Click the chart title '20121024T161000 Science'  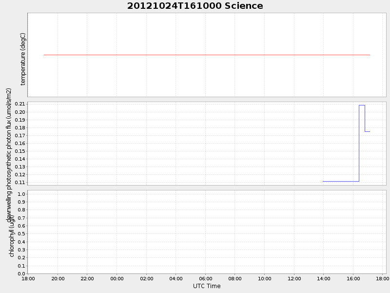[195, 6]
